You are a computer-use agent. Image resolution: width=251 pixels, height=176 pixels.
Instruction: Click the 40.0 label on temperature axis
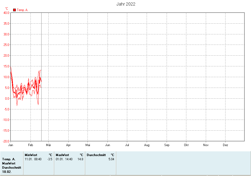pyautogui.click(x=6, y=13)
